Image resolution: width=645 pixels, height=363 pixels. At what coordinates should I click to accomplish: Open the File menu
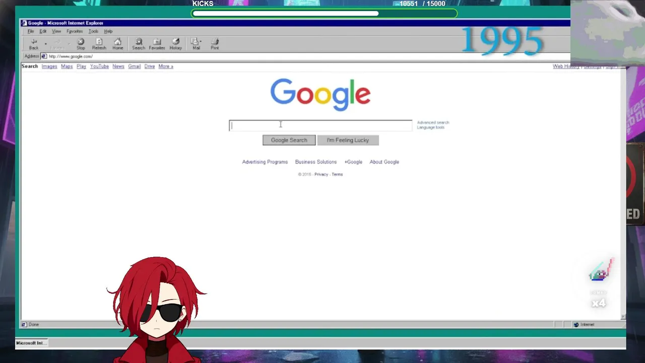[x=31, y=31]
